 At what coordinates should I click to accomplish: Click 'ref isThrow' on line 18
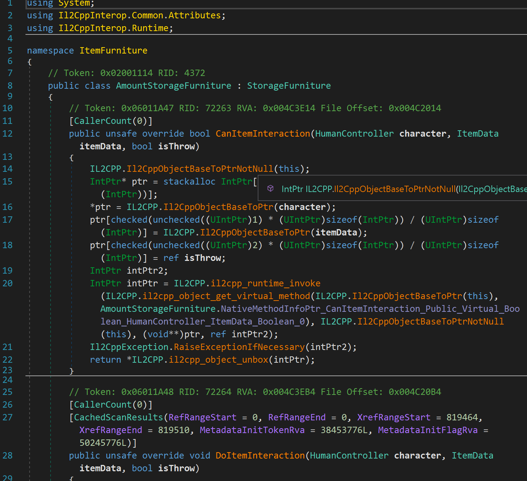pos(193,258)
